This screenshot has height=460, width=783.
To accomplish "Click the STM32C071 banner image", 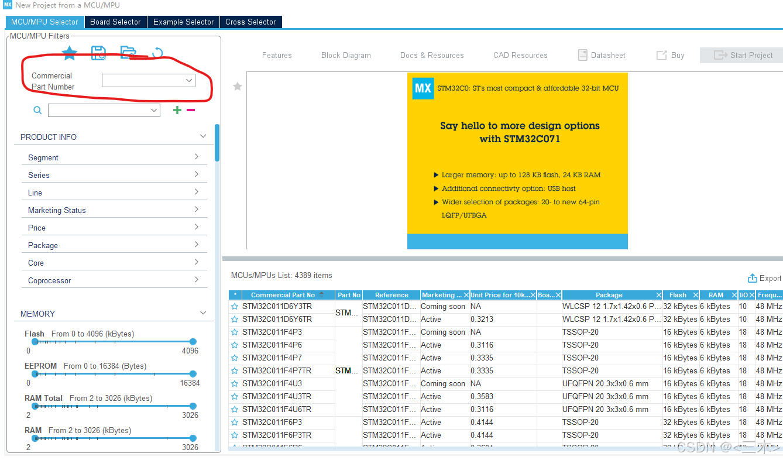I will pos(517,160).
